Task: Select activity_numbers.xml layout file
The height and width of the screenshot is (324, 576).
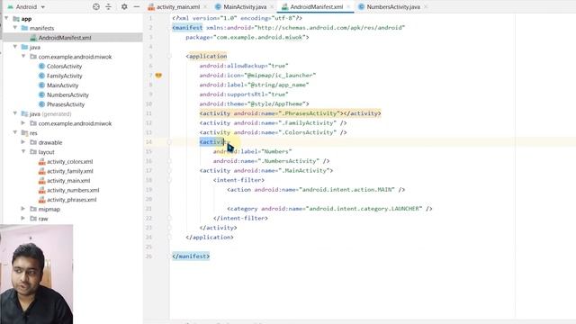Action: (x=73, y=190)
